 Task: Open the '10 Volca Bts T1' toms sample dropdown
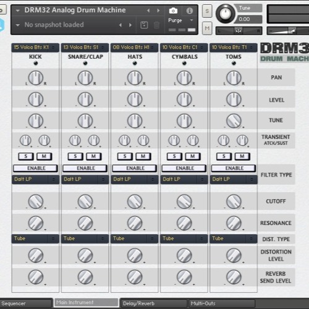pos(234,48)
